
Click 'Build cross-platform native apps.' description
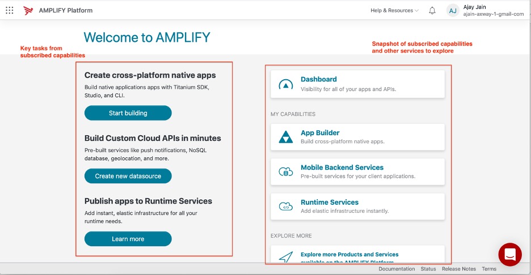(343, 141)
